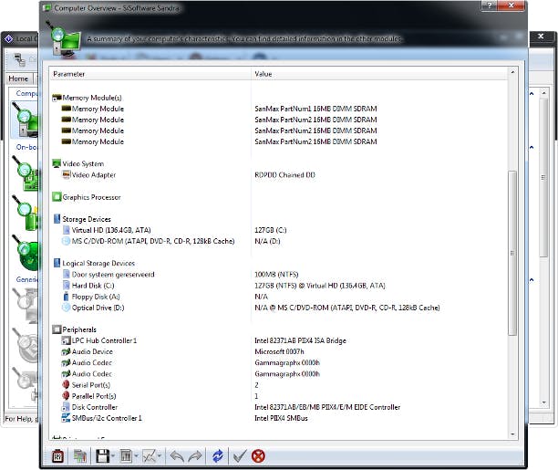Click the background window's network toolbar icon
This screenshot has width=558, height=470.
coord(19,60)
